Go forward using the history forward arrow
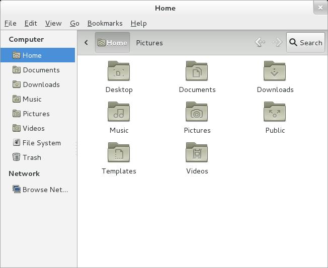The width and height of the screenshot is (328, 268). [x=277, y=43]
